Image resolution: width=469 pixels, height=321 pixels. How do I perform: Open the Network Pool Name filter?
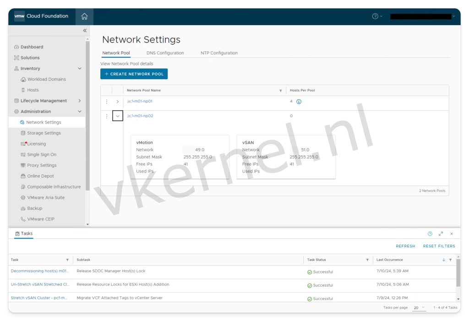coord(281,90)
